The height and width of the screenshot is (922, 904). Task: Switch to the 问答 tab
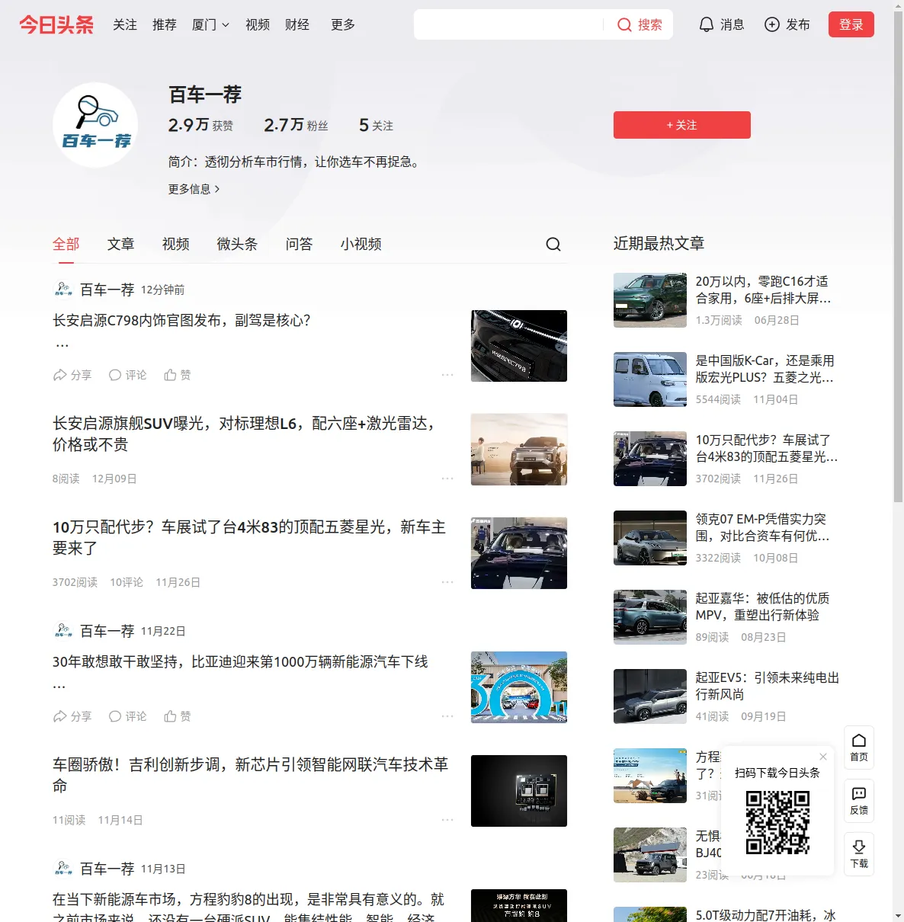click(300, 244)
